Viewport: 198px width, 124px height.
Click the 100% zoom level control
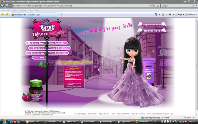(188, 118)
